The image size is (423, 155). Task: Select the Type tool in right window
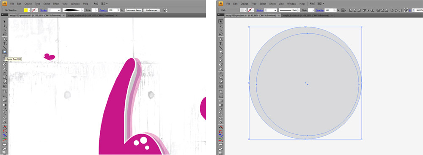pyautogui.click(x=221, y=44)
